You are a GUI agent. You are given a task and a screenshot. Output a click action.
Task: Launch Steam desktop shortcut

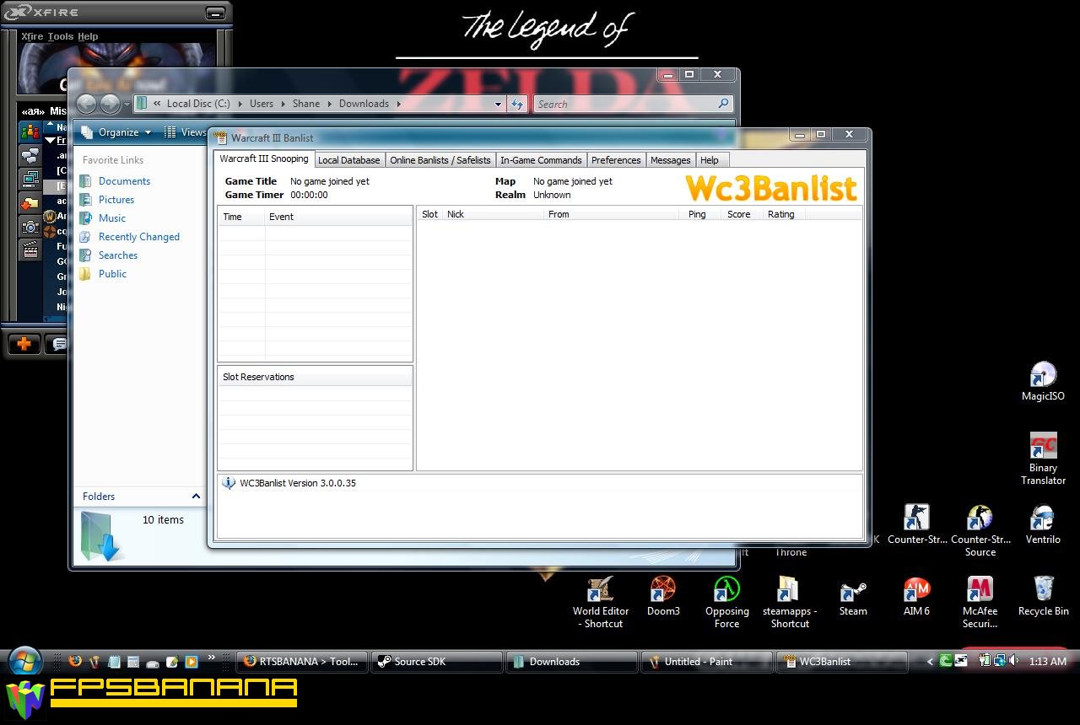point(853,597)
